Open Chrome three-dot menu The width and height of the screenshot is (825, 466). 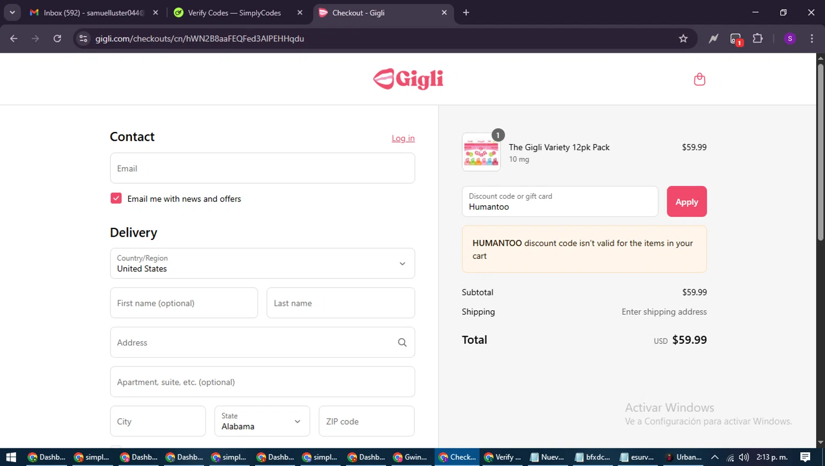(812, 39)
